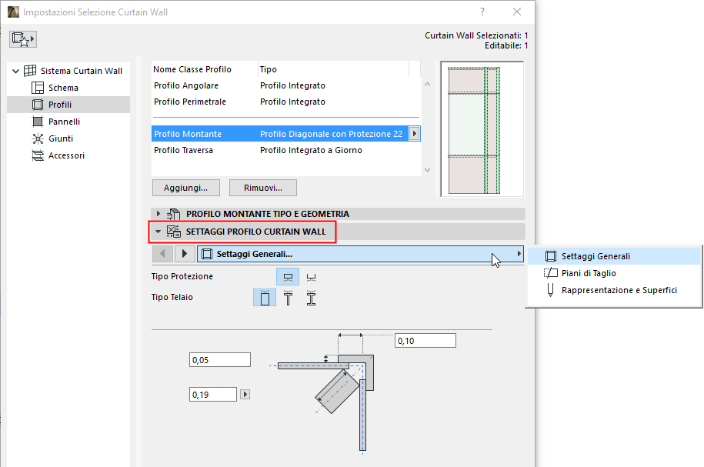Select the second Tipo Protezione option

pyautogui.click(x=311, y=276)
